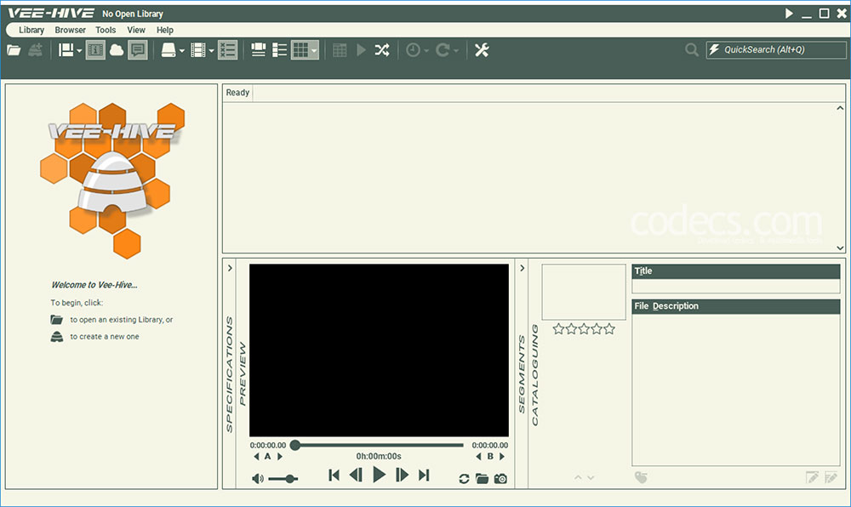Set rating to five stars
The width and height of the screenshot is (851, 507).
[609, 329]
